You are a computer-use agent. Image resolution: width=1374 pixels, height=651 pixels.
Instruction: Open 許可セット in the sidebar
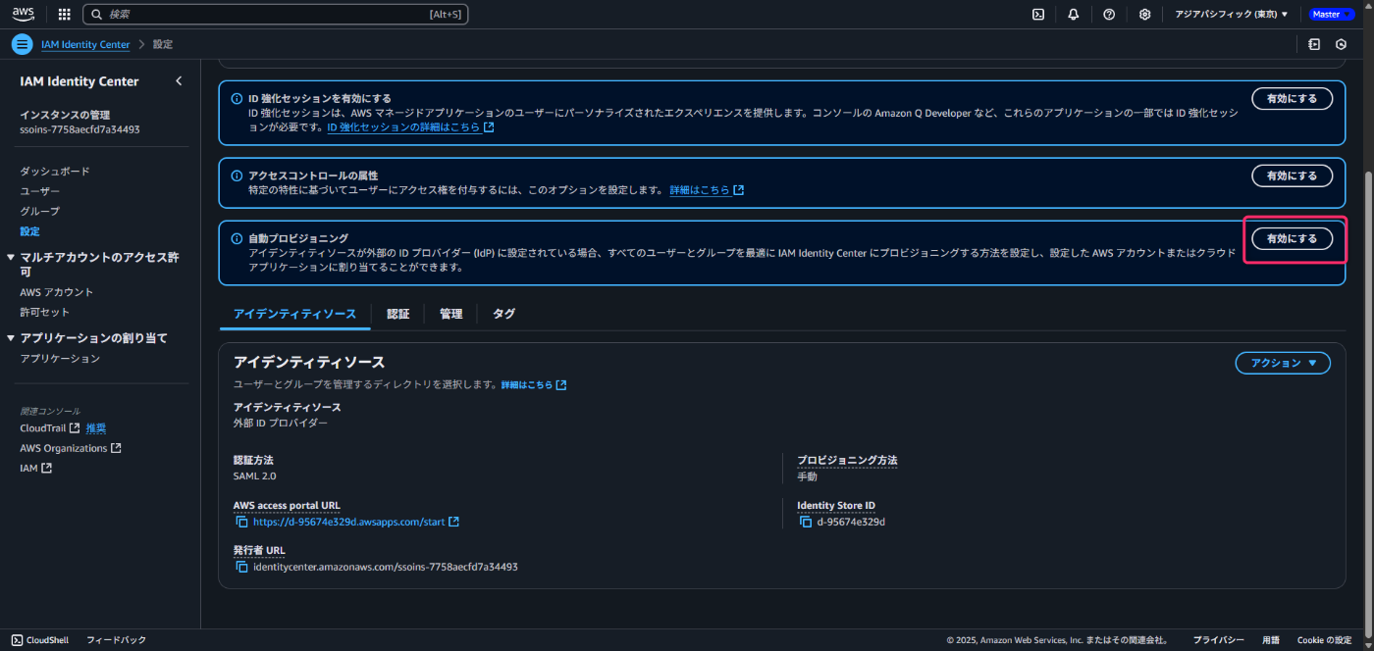[x=45, y=312]
